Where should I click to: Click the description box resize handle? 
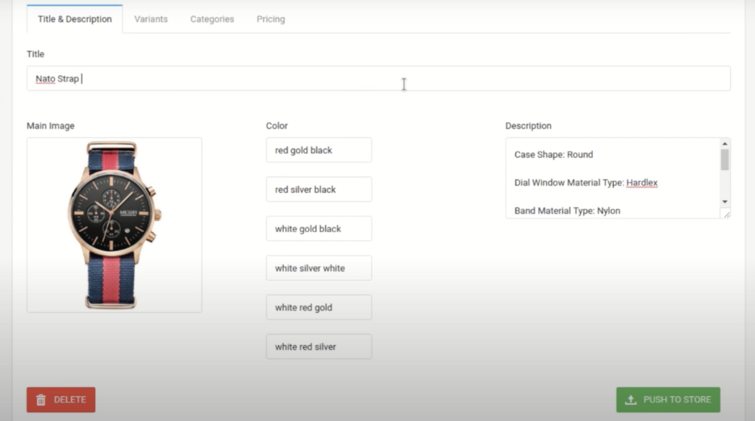pos(726,214)
